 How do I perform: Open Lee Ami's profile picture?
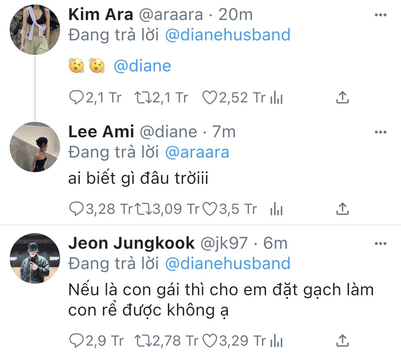tap(35, 147)
